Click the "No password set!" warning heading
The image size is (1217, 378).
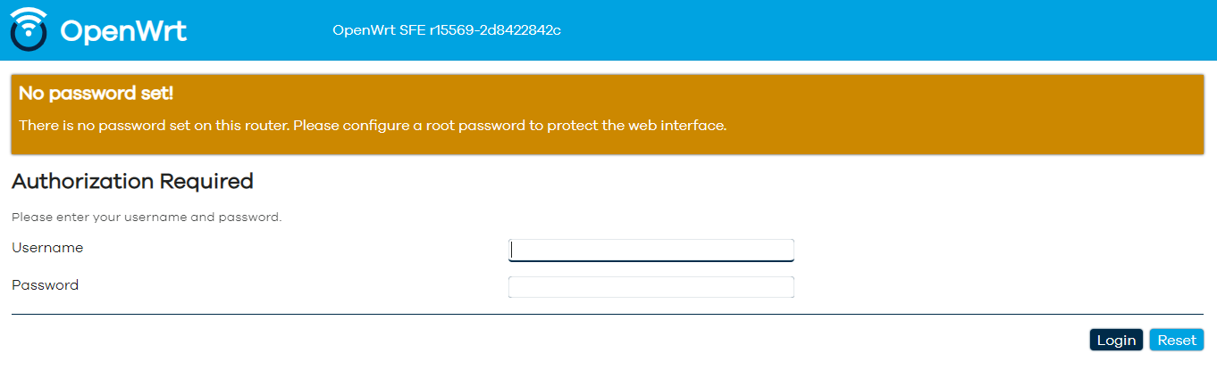96,93
